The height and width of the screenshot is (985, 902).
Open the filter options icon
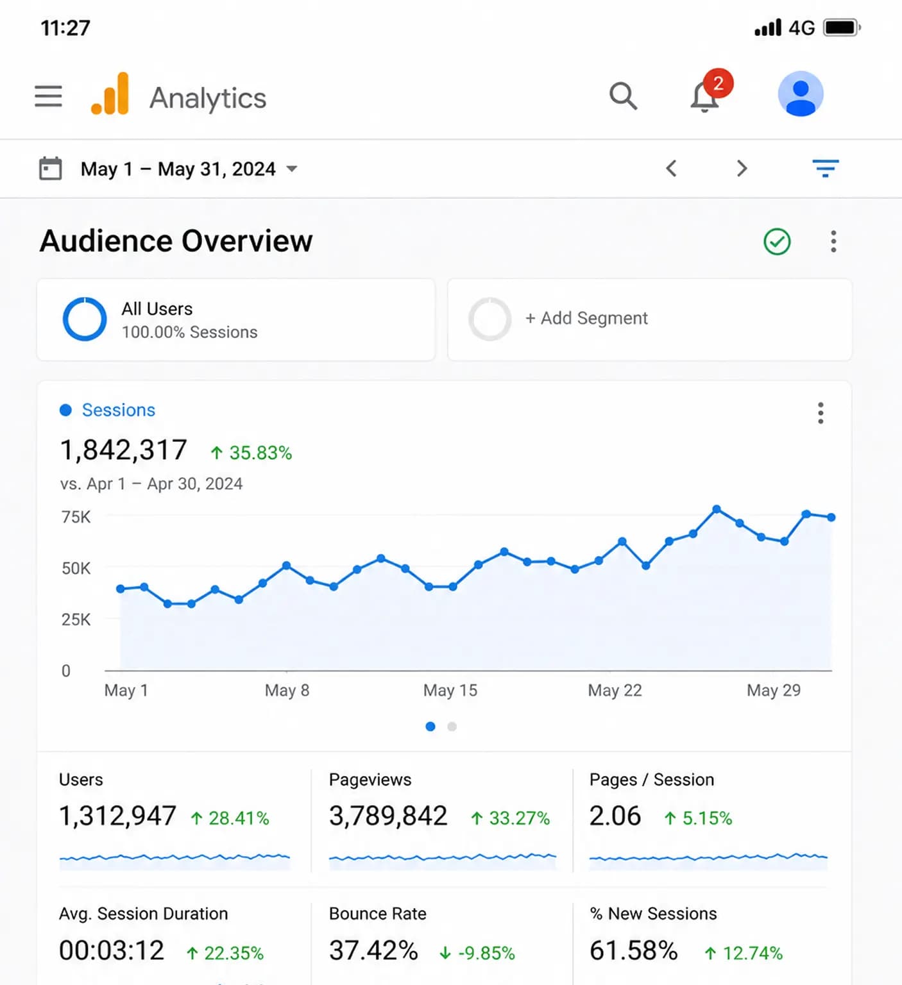point(826,168)
